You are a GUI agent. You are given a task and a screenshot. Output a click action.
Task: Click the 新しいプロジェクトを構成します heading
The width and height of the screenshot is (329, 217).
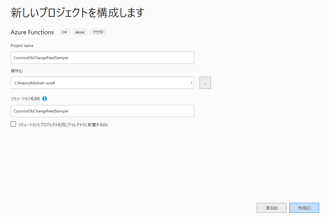click(78, 13)
